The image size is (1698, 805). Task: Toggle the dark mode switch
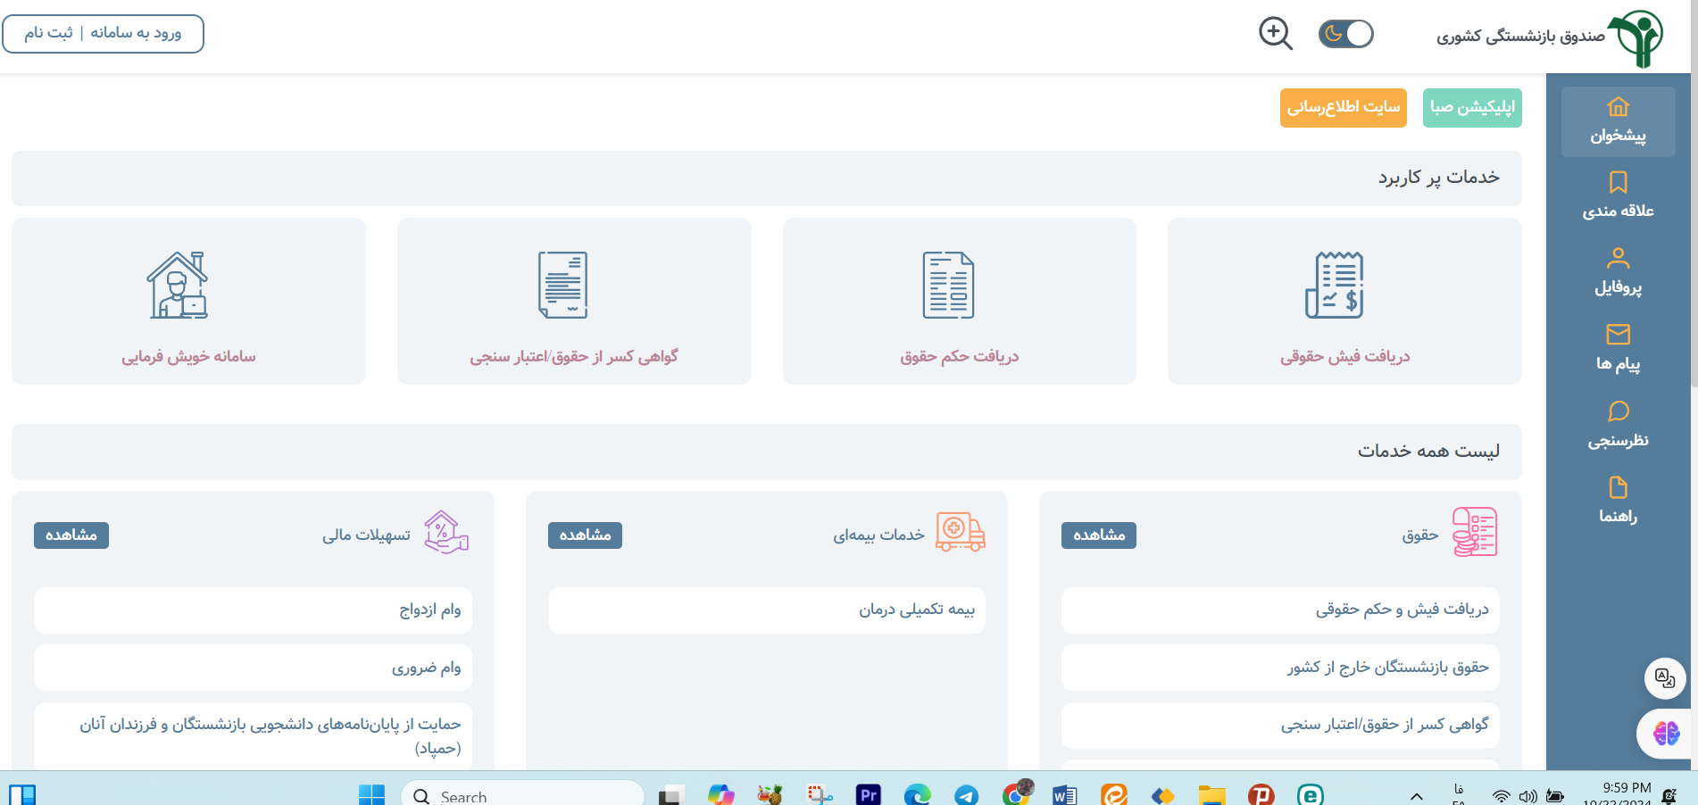click(1345, 33)
